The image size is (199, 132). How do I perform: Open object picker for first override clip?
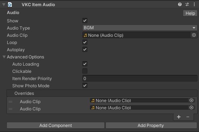pyautogui.click(x=191, y=100)
